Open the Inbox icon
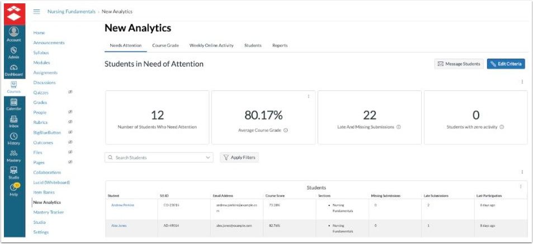 [x=14, y=121]
